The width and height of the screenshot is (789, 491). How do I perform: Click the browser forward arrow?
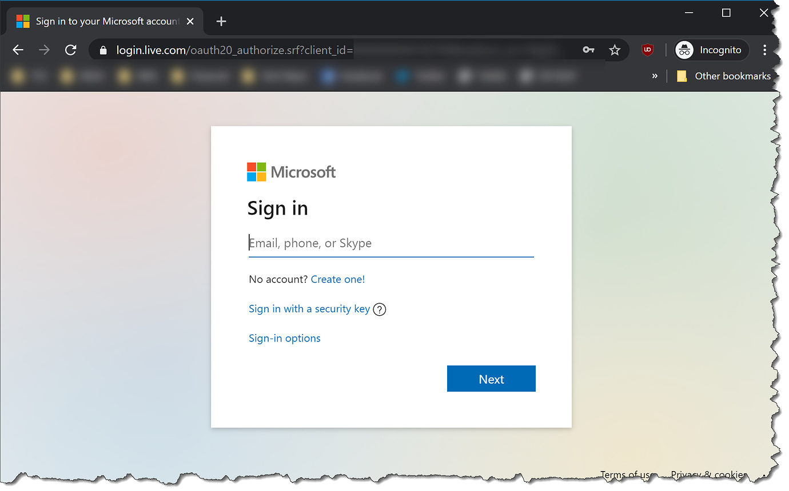click(x=44, y=50)
